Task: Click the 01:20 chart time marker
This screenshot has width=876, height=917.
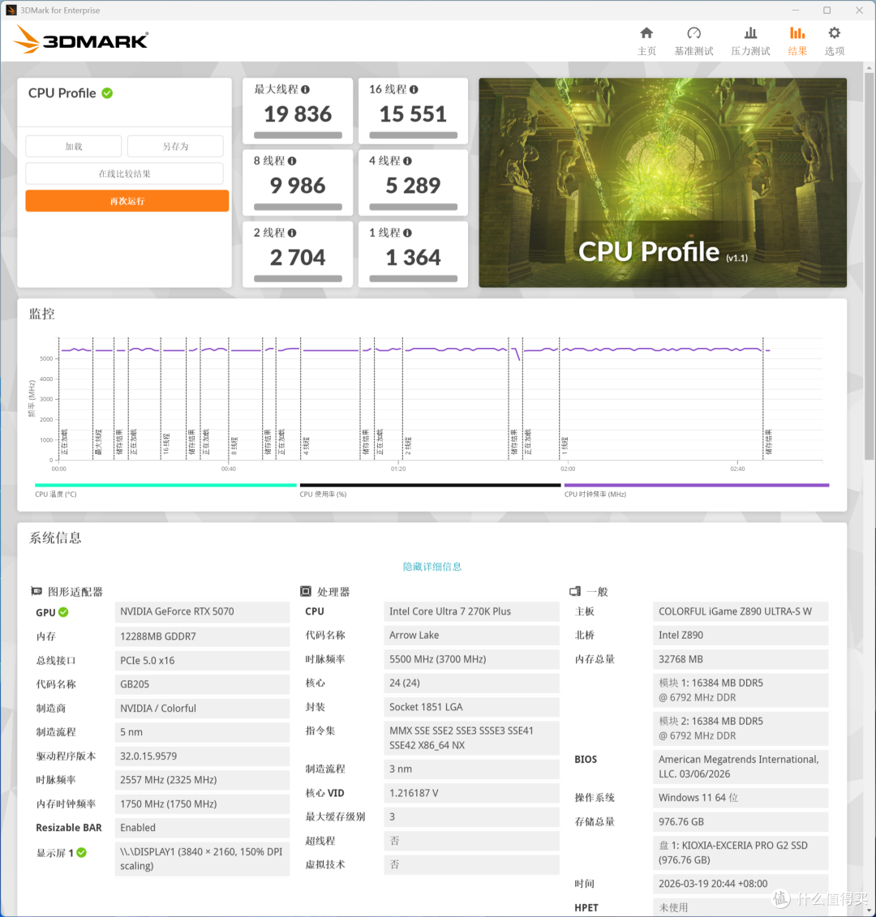Action: click(398, 469)
